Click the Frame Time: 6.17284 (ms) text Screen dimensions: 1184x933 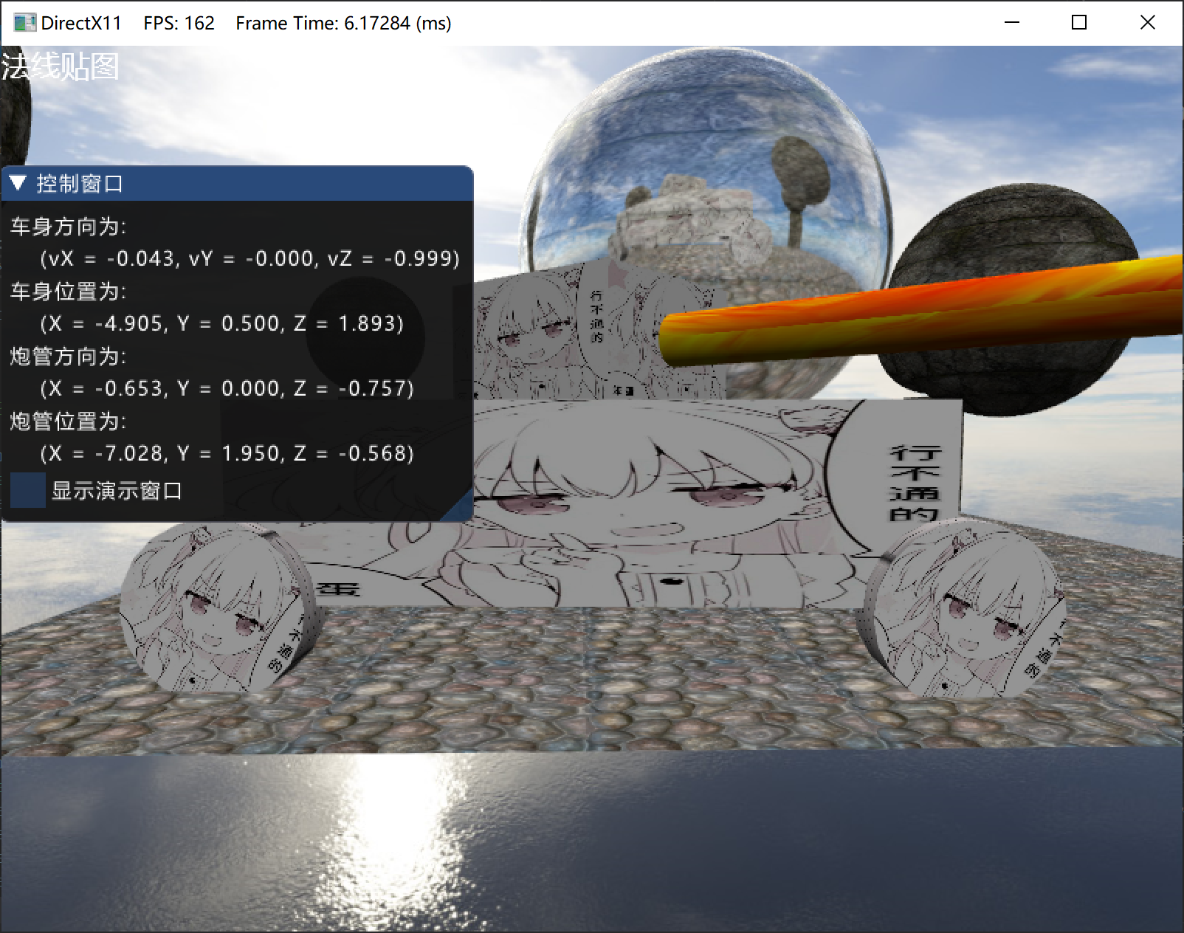343,23
